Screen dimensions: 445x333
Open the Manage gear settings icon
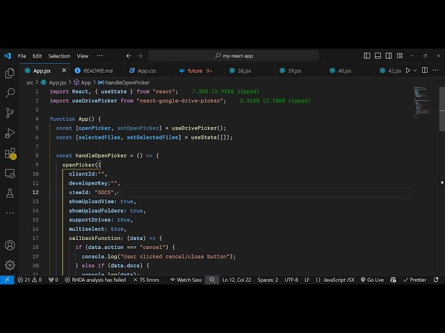[x=10, y=264]
